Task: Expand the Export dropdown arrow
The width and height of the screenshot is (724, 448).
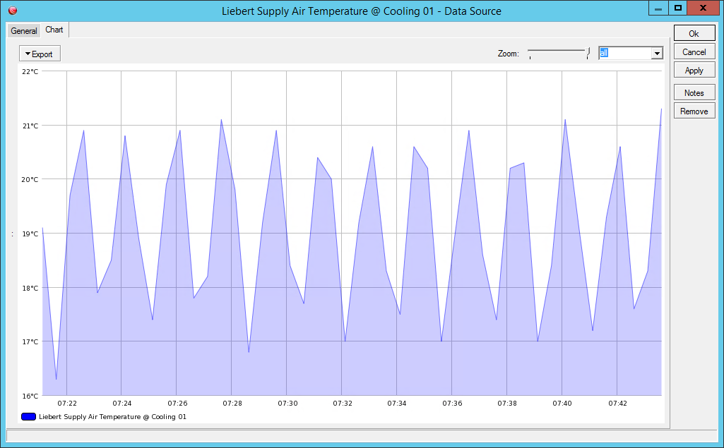Action: tap(27, 53)
